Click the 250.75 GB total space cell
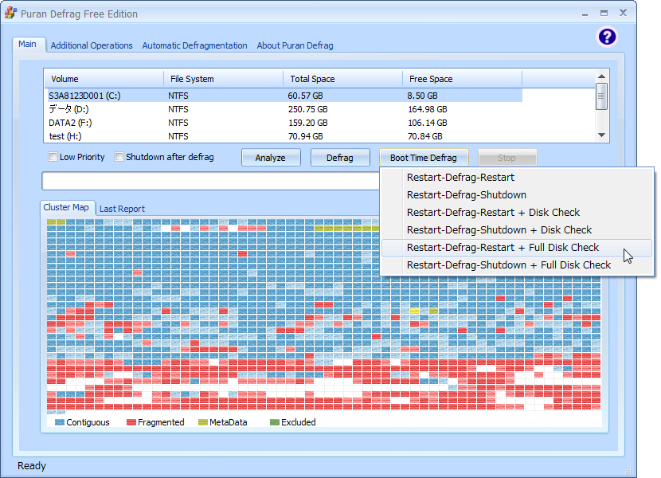This screenshot has height=478, width=661. [307, 109]
